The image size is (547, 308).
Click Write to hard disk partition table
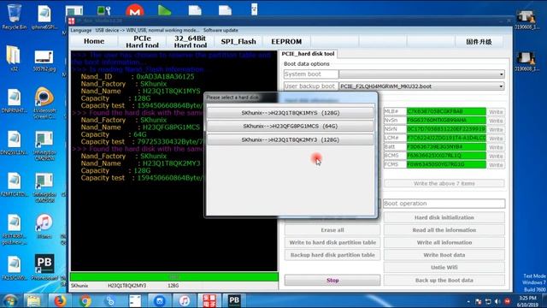(x=332, y=242)
